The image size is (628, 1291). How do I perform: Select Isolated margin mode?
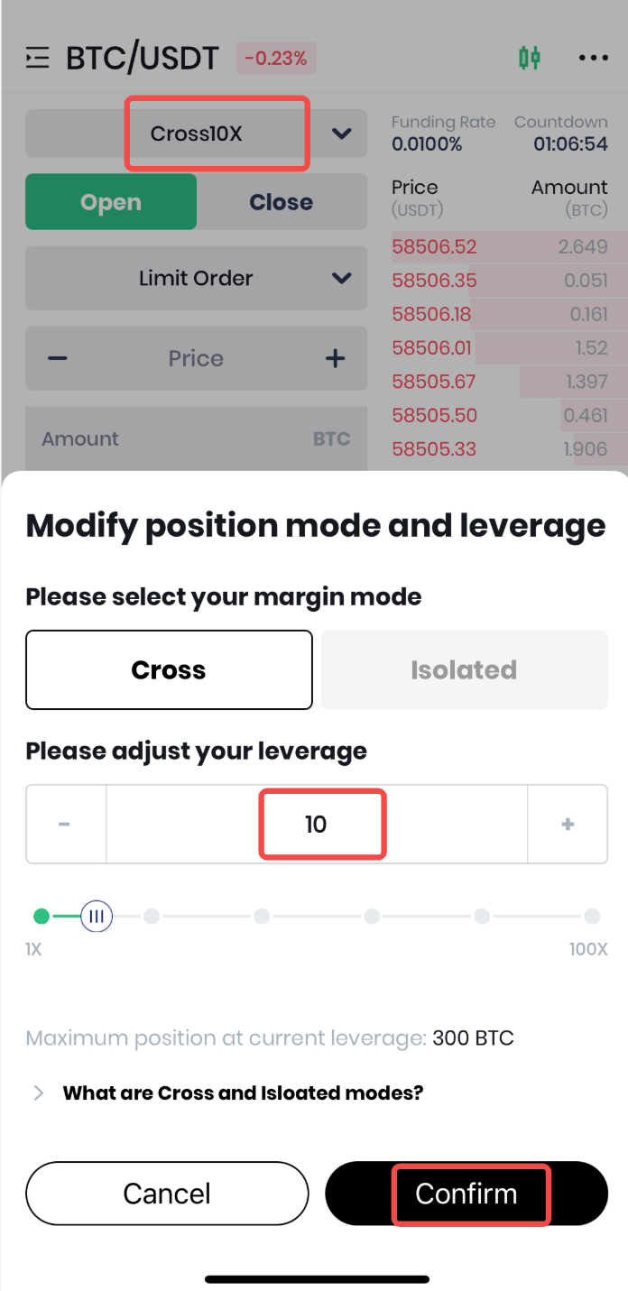(x=464, y=670)
